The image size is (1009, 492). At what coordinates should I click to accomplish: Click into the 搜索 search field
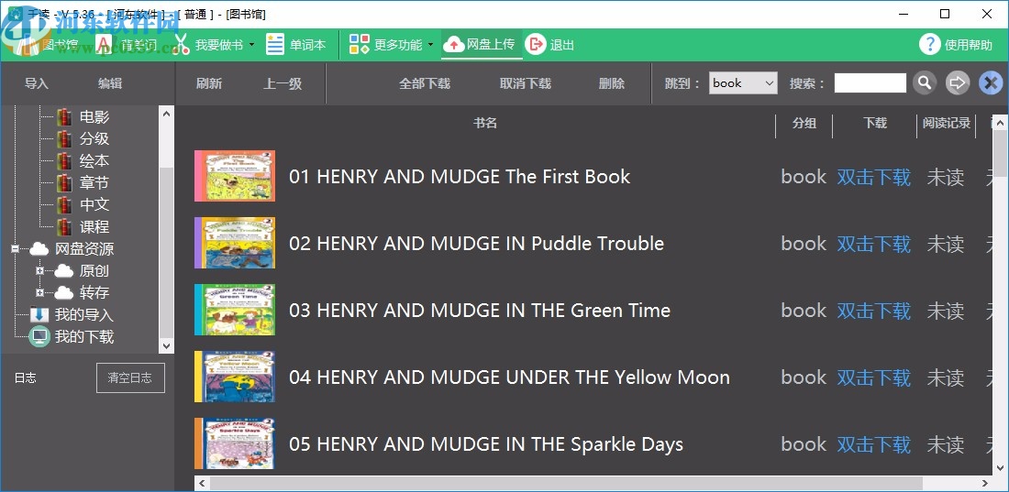pos(870,83)
